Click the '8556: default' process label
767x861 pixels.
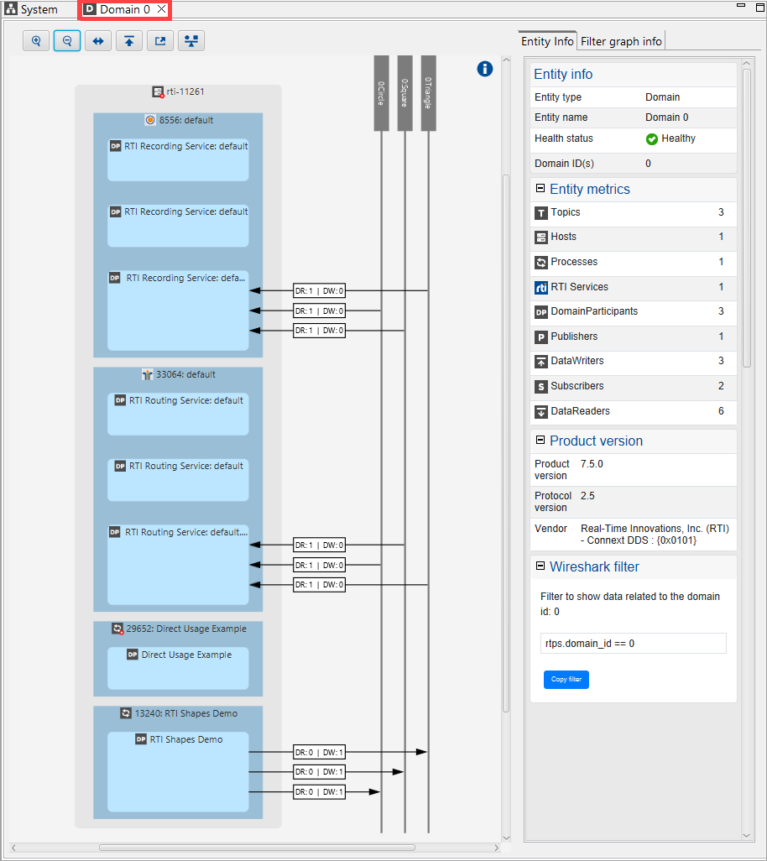(186, 120)
